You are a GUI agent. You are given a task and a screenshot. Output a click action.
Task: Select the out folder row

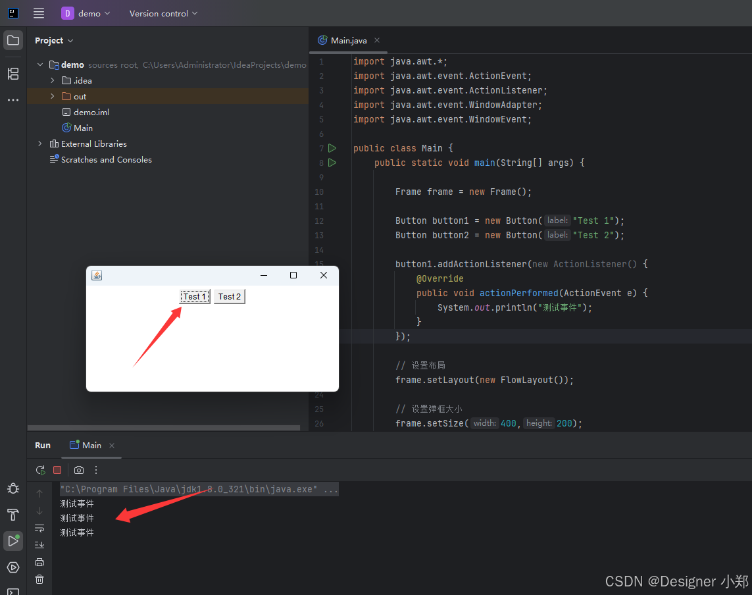tap(168, 97)
